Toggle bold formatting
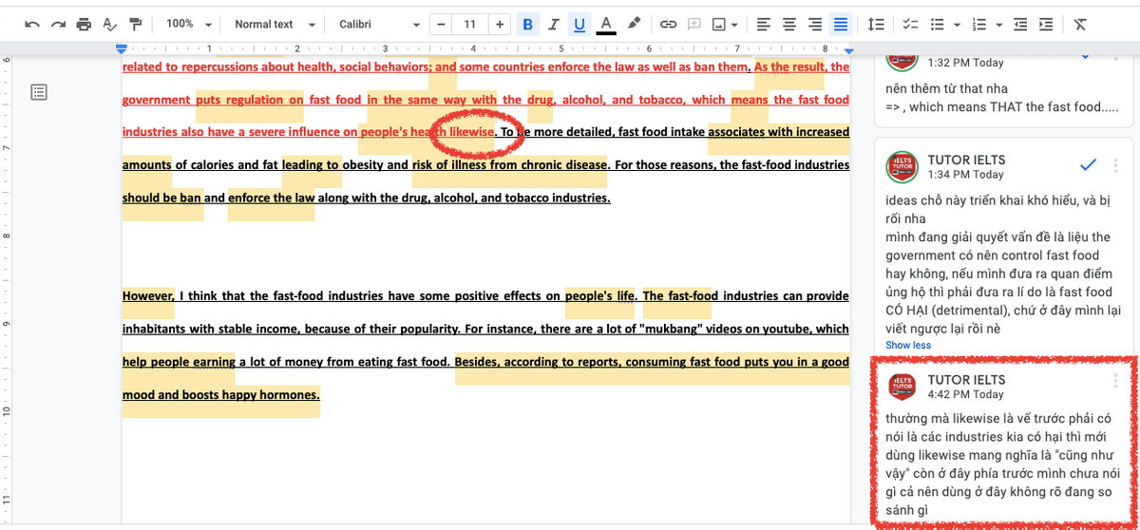This screenshot has width=1140, height=530. 528,24
